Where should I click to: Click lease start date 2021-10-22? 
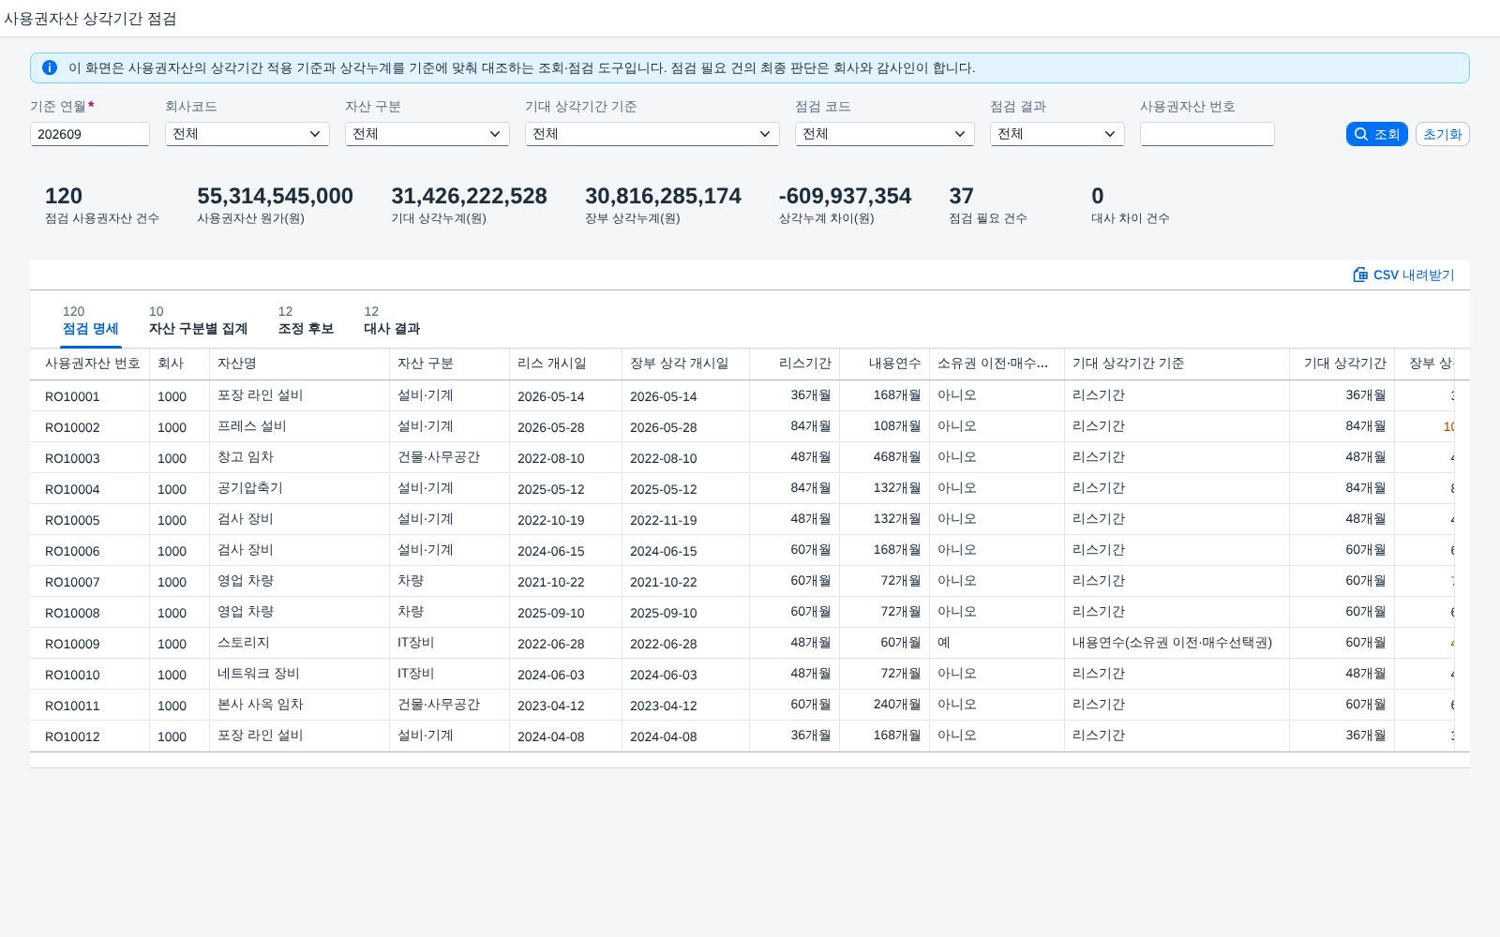(550, 582)
